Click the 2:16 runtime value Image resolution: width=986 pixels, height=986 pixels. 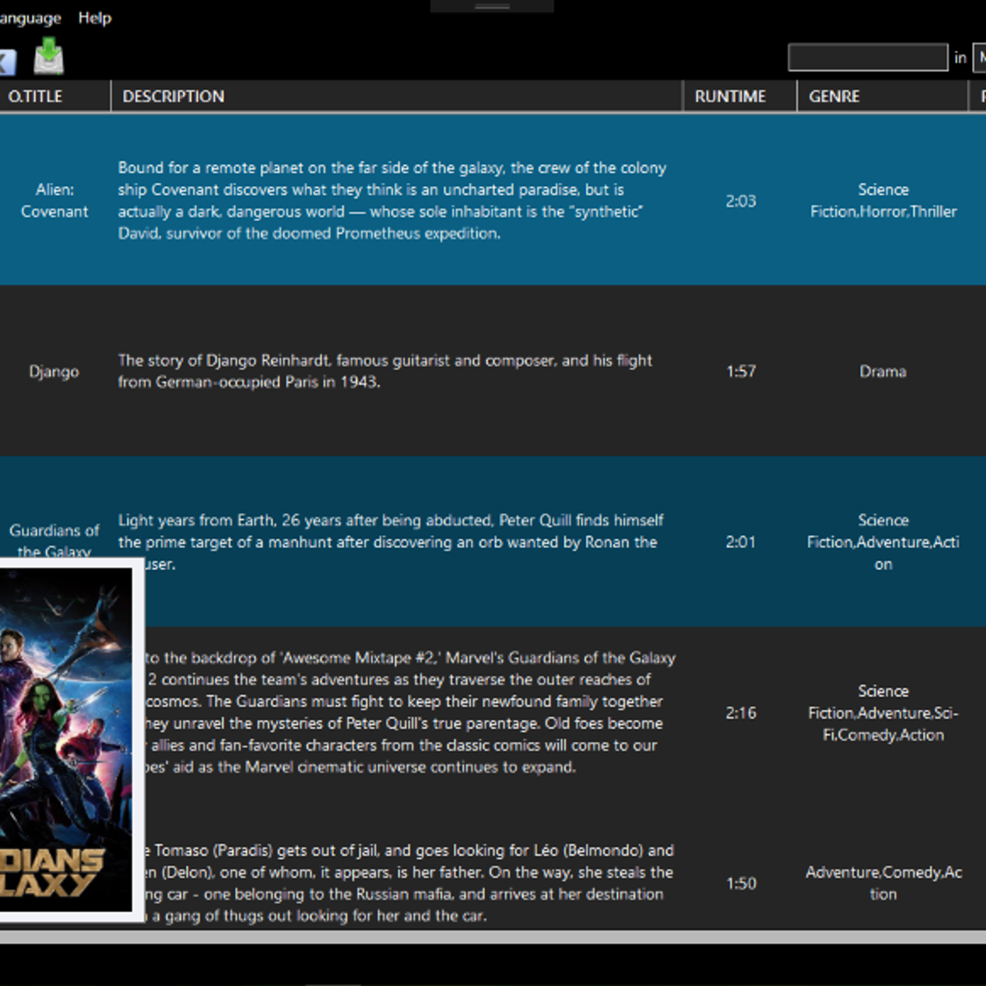(x=740, y=713)
